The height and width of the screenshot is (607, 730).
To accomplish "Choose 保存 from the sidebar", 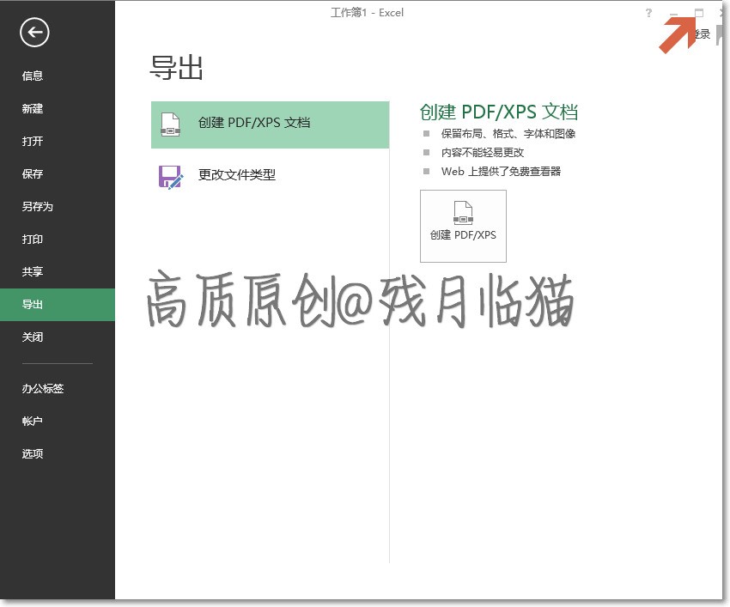I will click(33, 174).
